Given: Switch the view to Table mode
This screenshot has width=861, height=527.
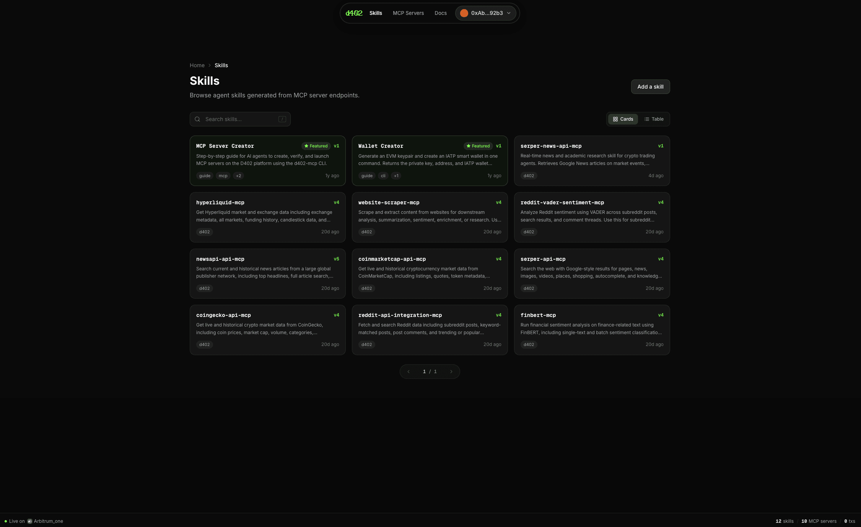Looking at the screenshot, I should pos(654,119).
